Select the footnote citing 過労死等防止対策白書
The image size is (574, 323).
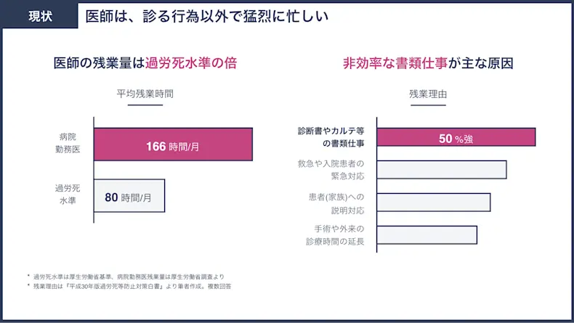pyautogui.click(x=129, y=286)
